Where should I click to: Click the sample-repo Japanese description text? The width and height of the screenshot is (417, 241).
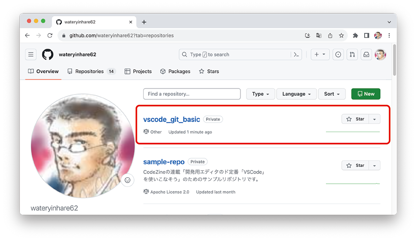point(204,176)
